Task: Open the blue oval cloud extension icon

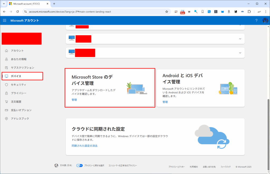Action: pyautogui.click(x=243, y=12)
